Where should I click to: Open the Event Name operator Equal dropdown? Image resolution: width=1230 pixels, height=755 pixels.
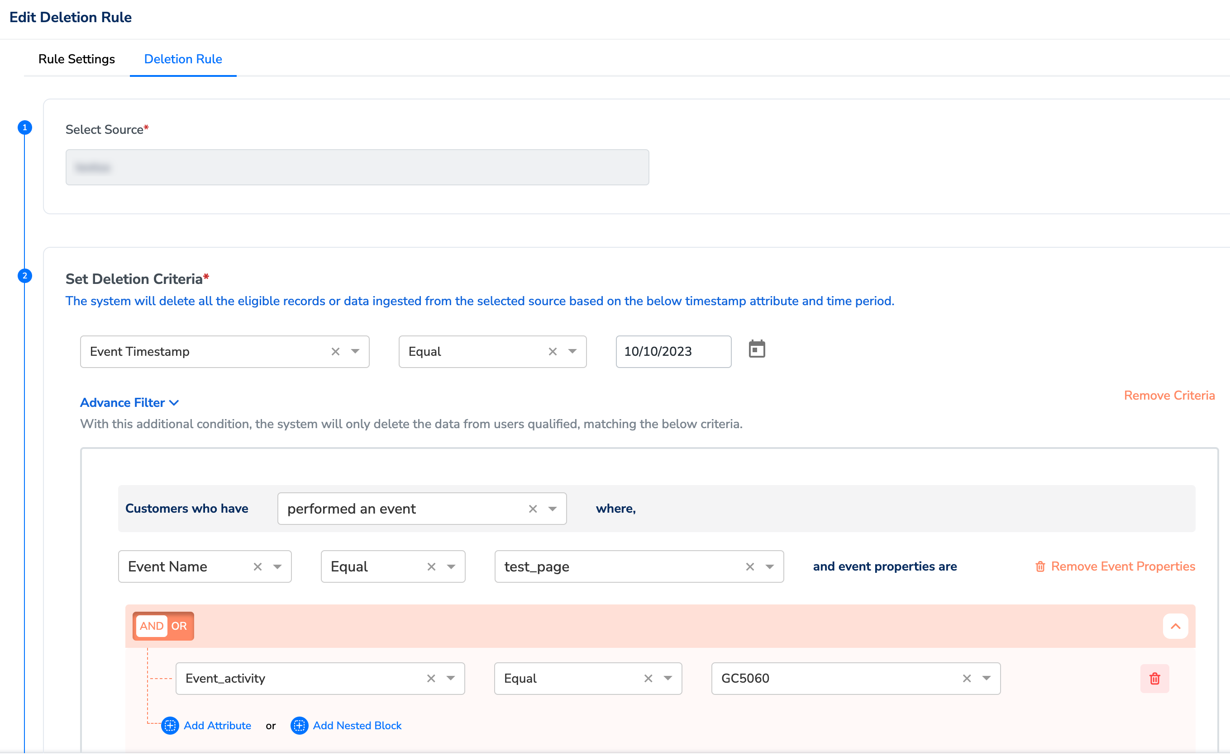pos(451,566)
